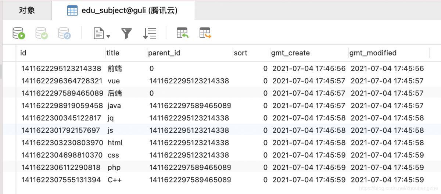The image size is (441, 194).
Task: Select id cell 1411622296364728321
Action: coord(62,81)
